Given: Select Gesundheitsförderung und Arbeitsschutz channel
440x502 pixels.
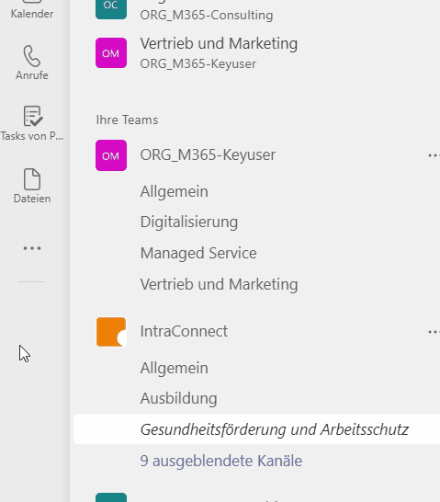Looking at the screenshot, I should tap(275, 429).
